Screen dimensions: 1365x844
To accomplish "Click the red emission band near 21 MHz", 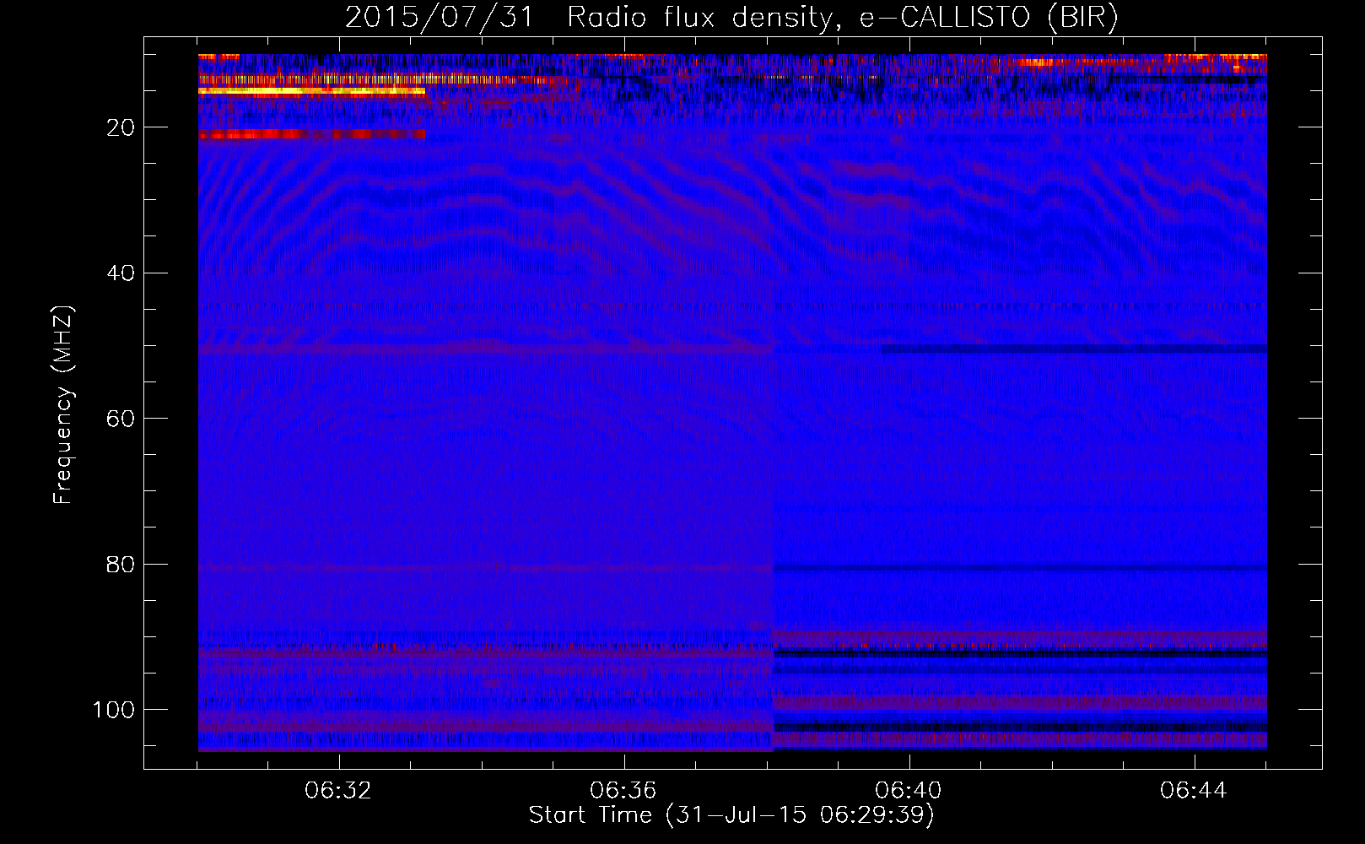I will pos(311,134).
